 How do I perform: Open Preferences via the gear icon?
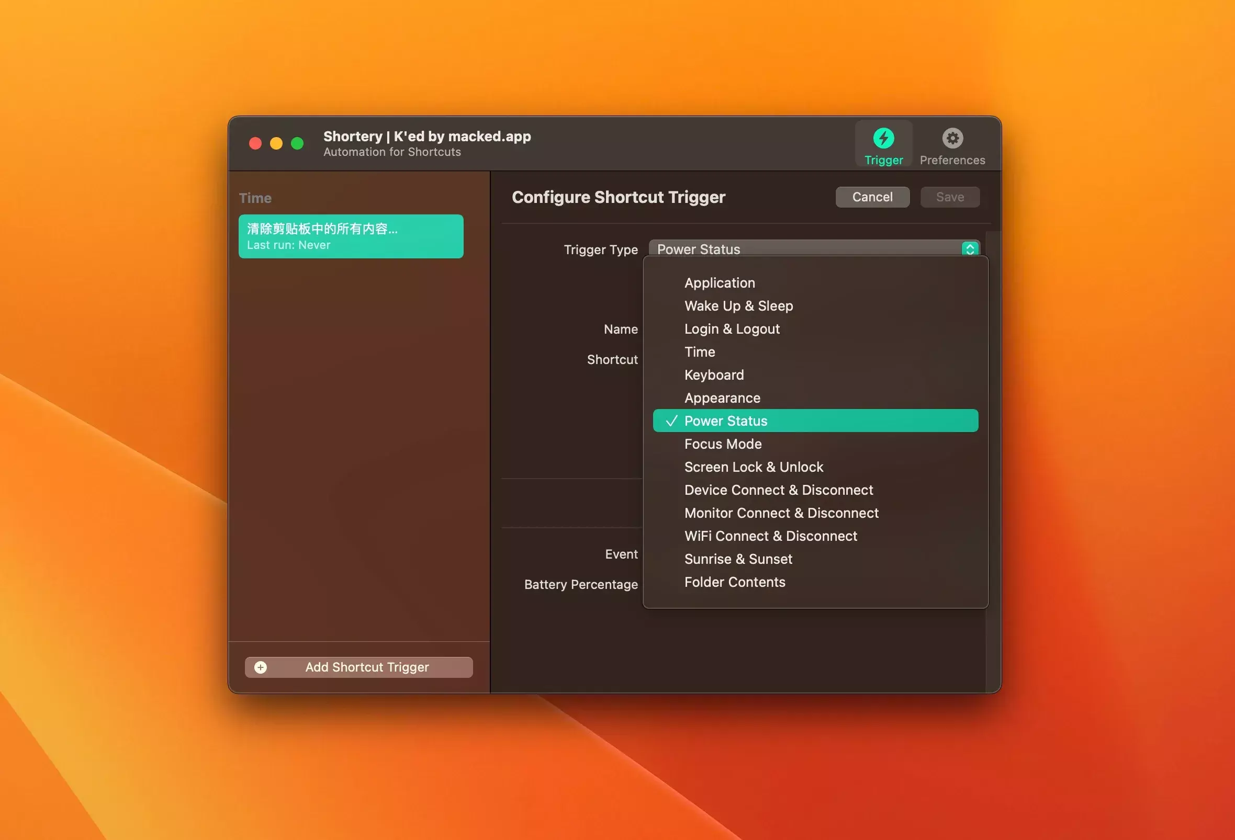coord(952,138)
